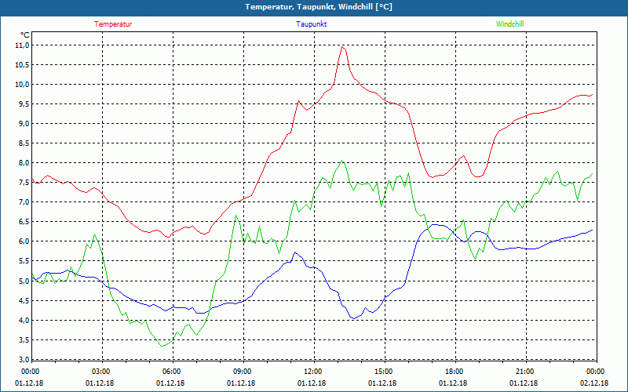Click the 03:00 time axis label
628x392 pixels.
pyautogui.click(x=101, y=372)
